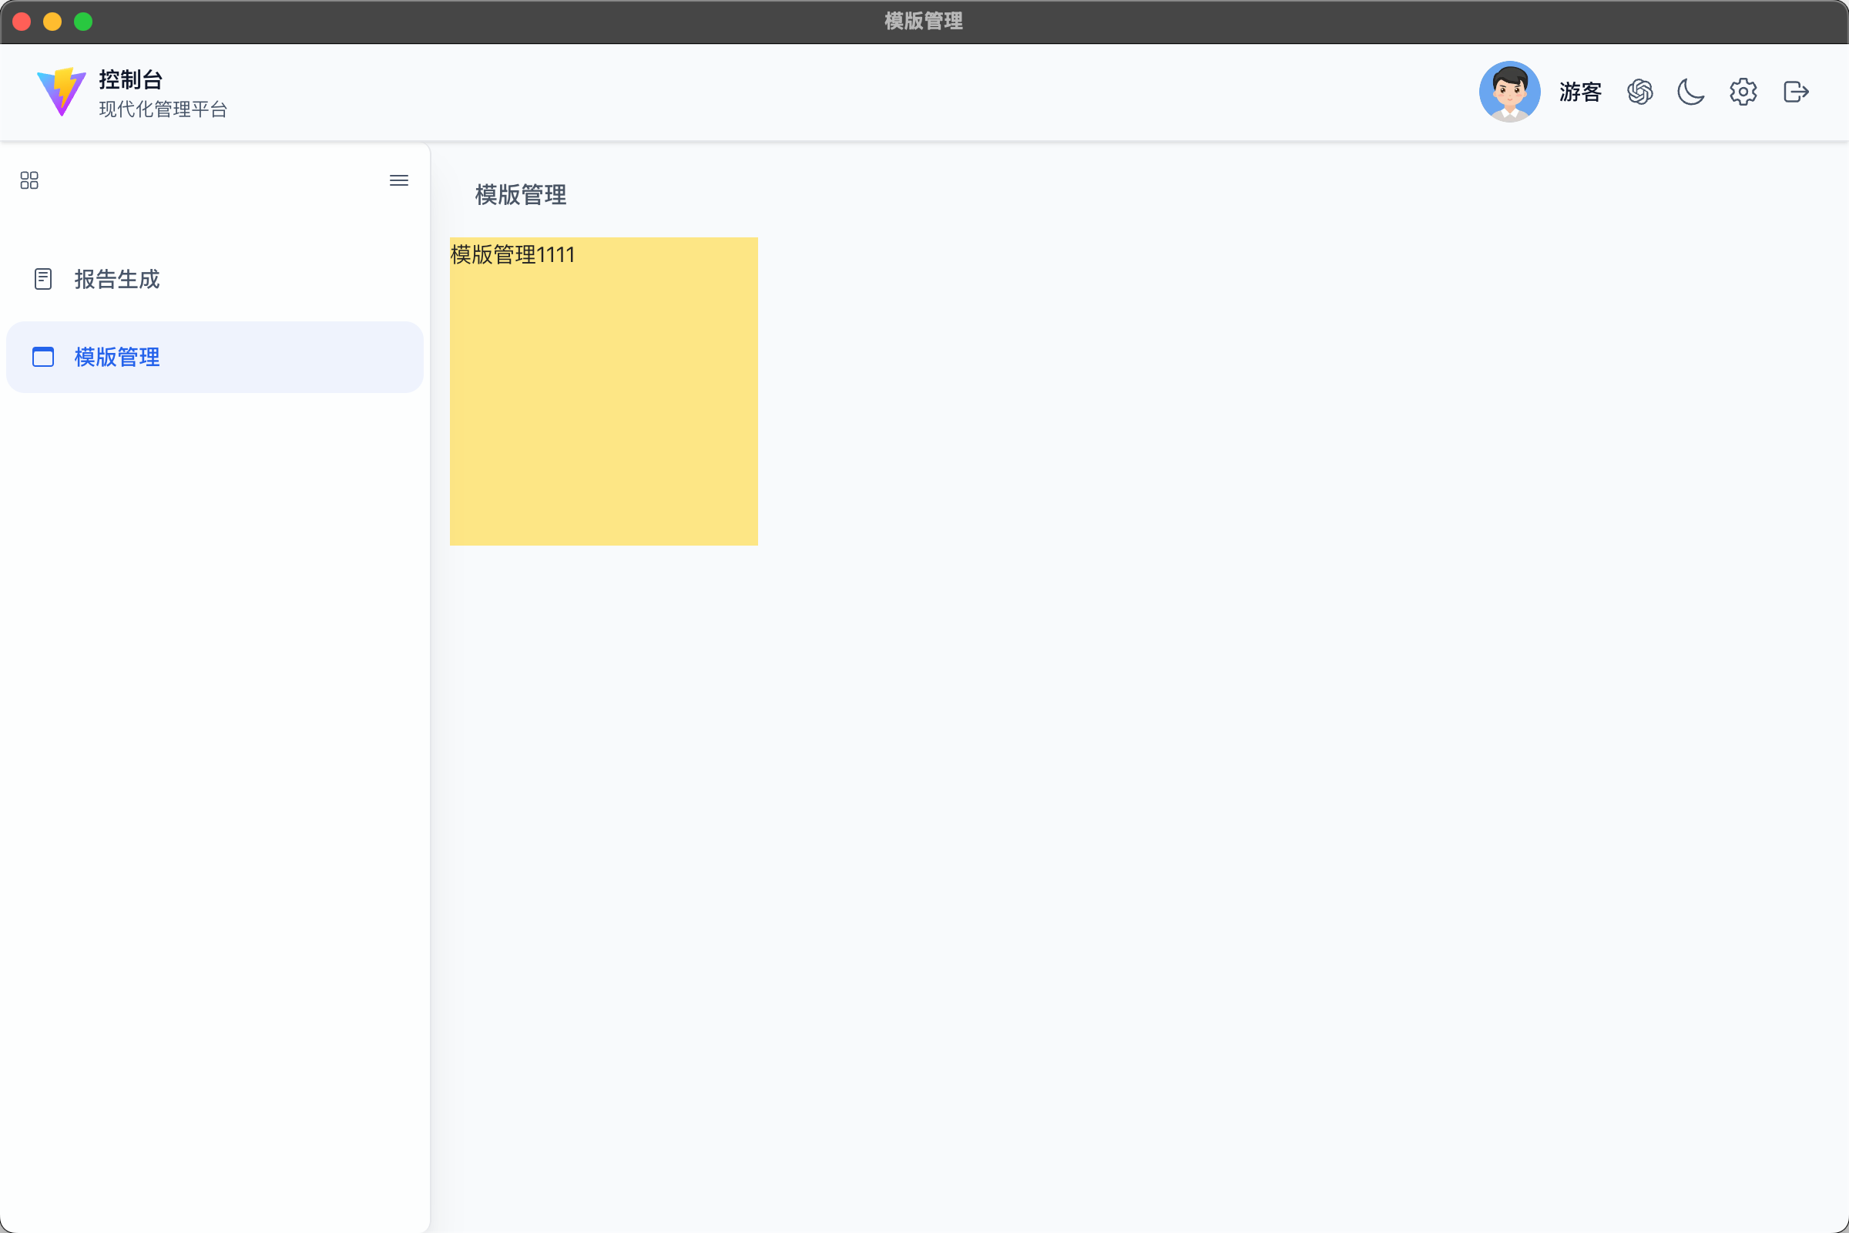Screen dimensions: 1849x1233
Task: Collapse sidebar with hamburger lines icon
Action: pyautogui.click(x=398, y=181)
